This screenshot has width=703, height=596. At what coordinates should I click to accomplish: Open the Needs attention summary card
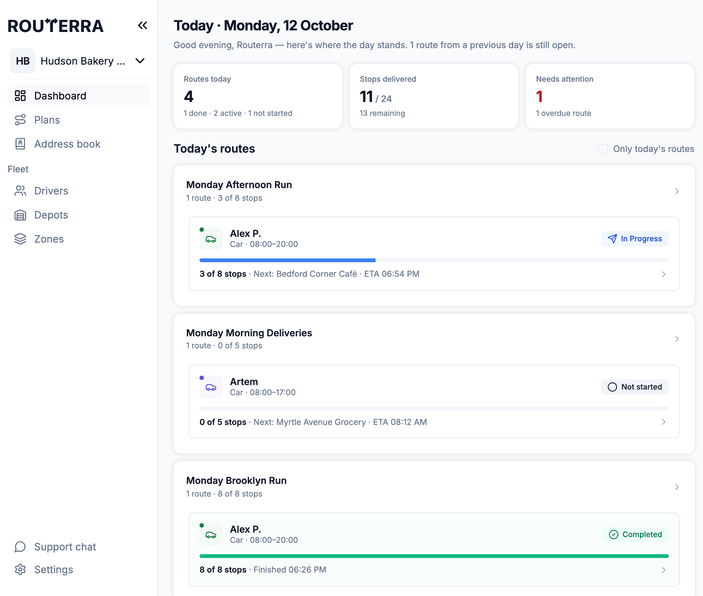pyautogui.click(x=610, y=96)
